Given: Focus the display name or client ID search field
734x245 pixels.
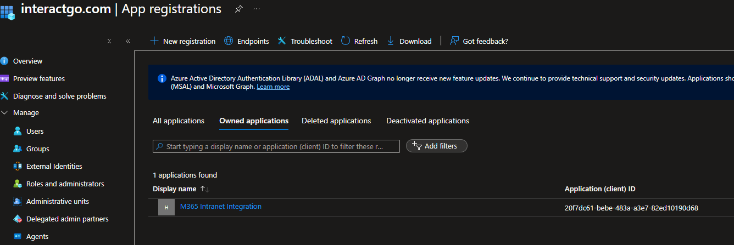Looking at the screenshot, I should 276,146.
